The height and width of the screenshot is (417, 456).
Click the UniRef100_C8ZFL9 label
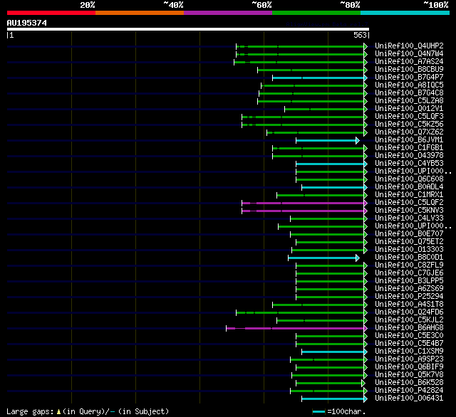(x=409, y=265)
